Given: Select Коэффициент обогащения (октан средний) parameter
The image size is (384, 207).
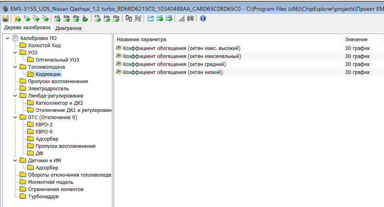Looking at the screenshot, I should (174, 64).
